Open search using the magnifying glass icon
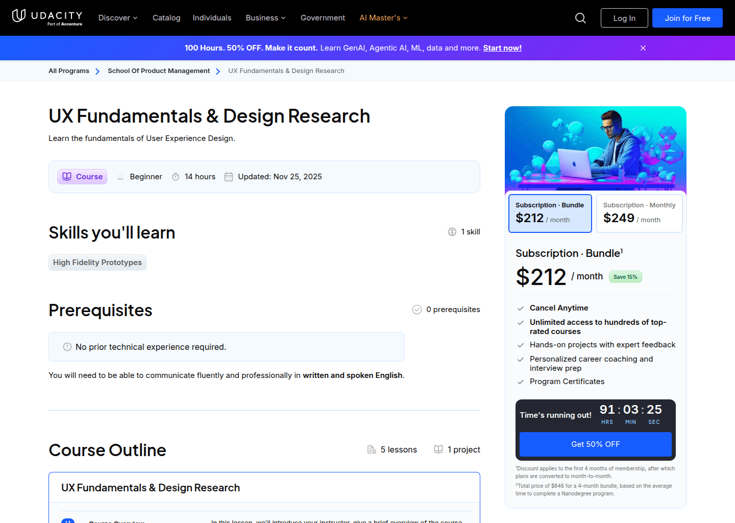 pos(580,17)
